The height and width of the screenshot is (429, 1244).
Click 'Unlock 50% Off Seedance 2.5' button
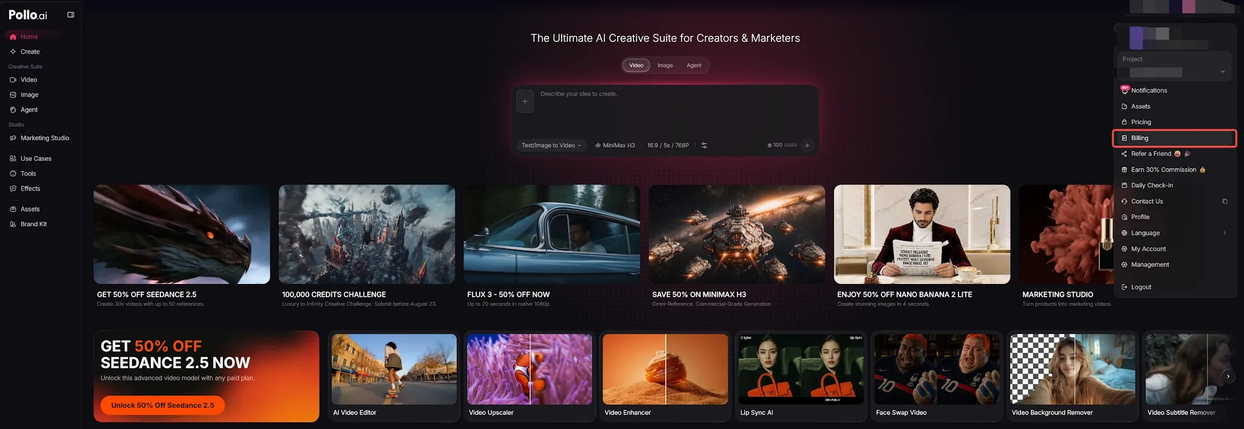[163, 405]
